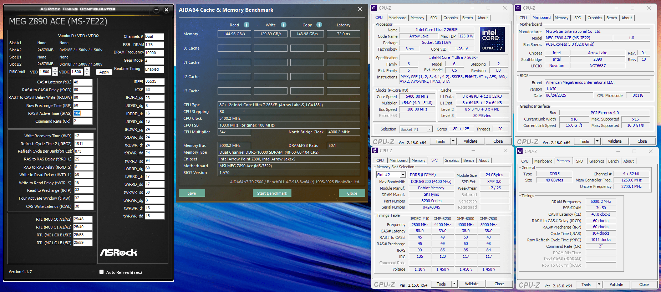Switch to Bench tab in CPU-Z CPU window
The image size is (661, 292).
(x=467, y=18)
